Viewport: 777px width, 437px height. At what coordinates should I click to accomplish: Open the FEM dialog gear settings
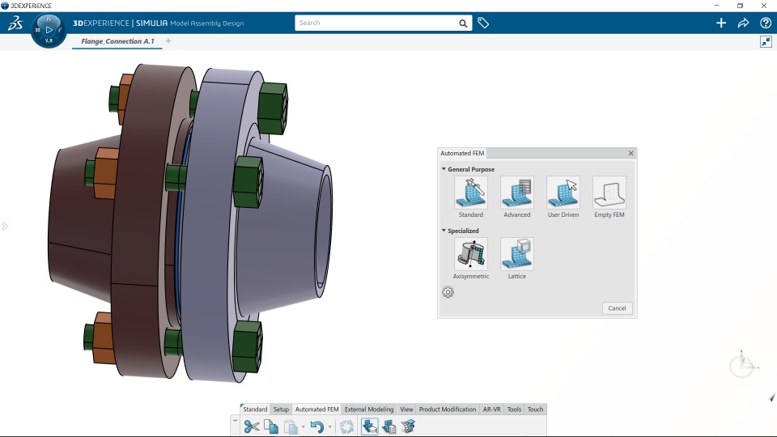pyautogui.click(x=448, y=292)
